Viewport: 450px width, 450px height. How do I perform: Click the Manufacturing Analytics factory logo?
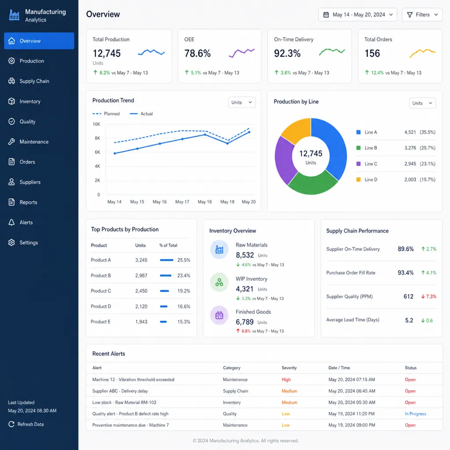pyautogui.click(x=14, y=15)
